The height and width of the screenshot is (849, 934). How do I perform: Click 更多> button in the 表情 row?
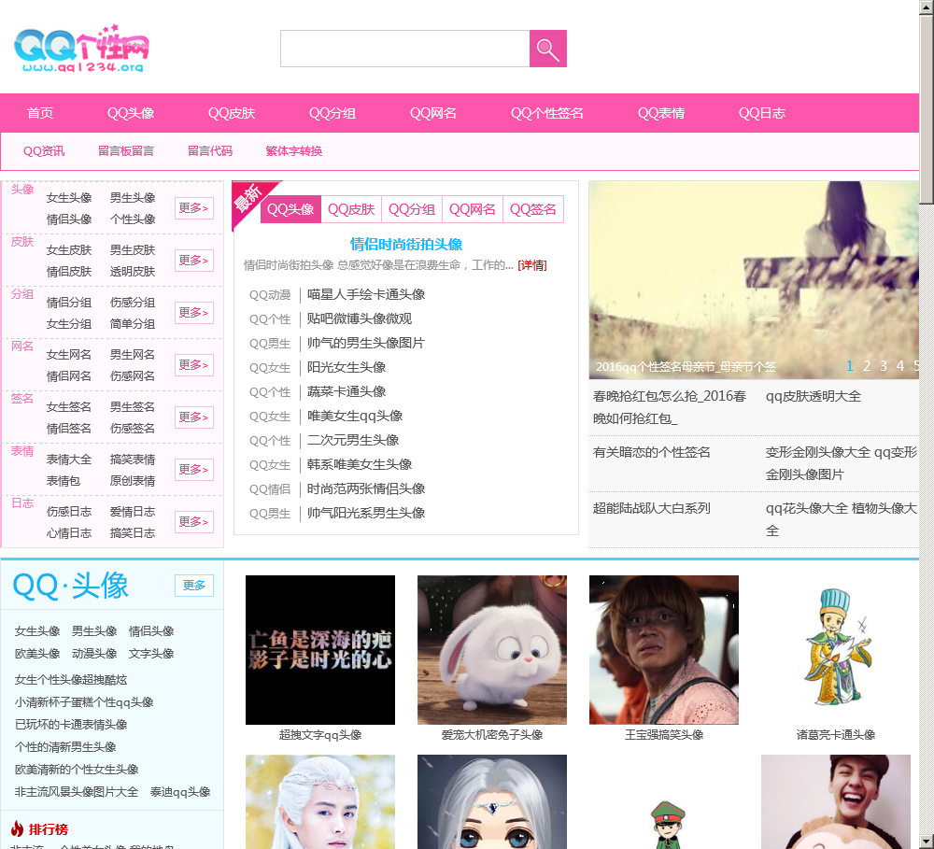pyautogui.click(x=194, y=470)
